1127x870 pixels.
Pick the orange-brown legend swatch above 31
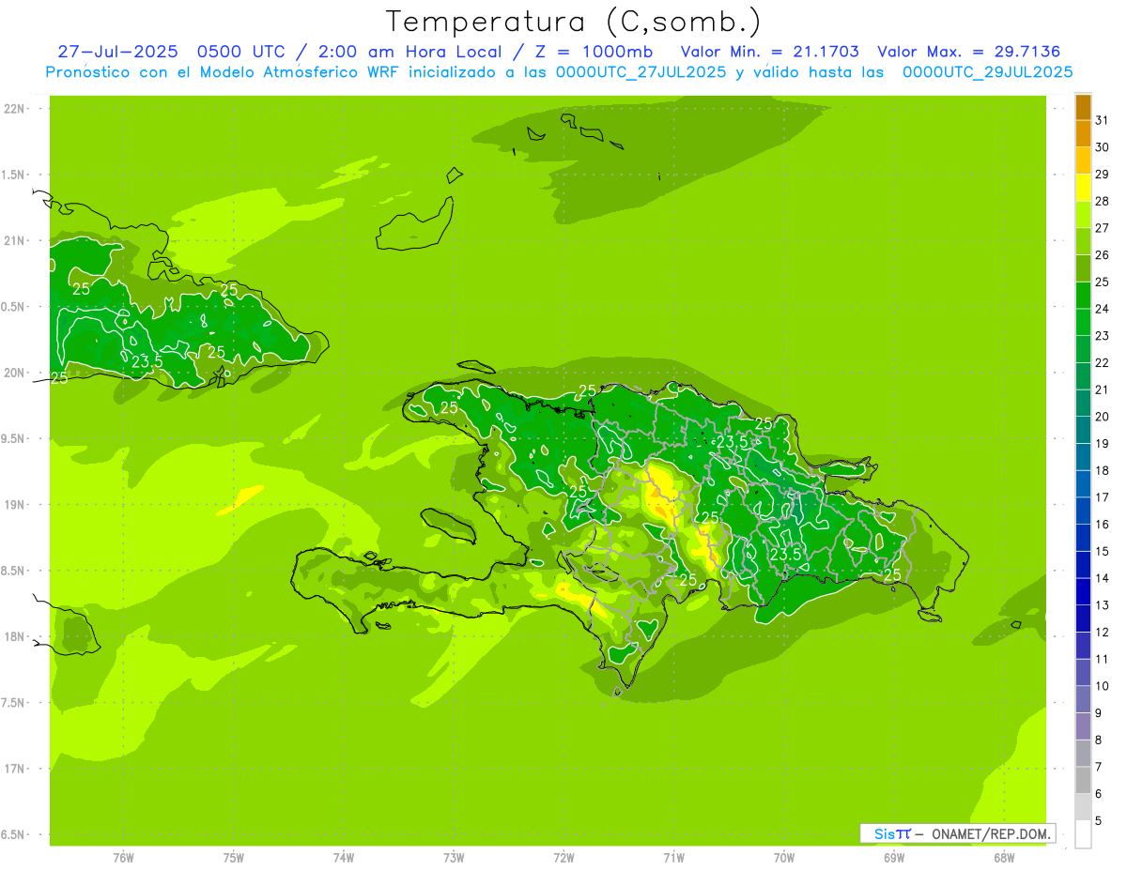coord(1083,107)
